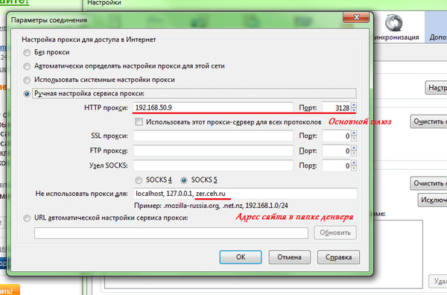Select the SOCKS 5 radio button
Screen dimensions: 447x295
coord(184,180)
